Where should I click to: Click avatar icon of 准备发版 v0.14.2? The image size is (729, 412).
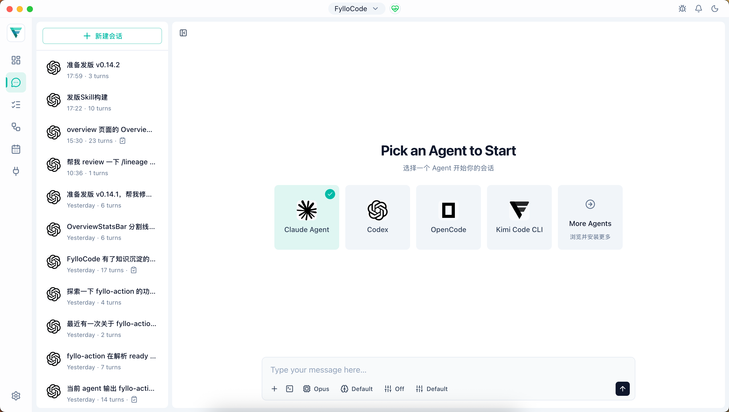point(54,68)
